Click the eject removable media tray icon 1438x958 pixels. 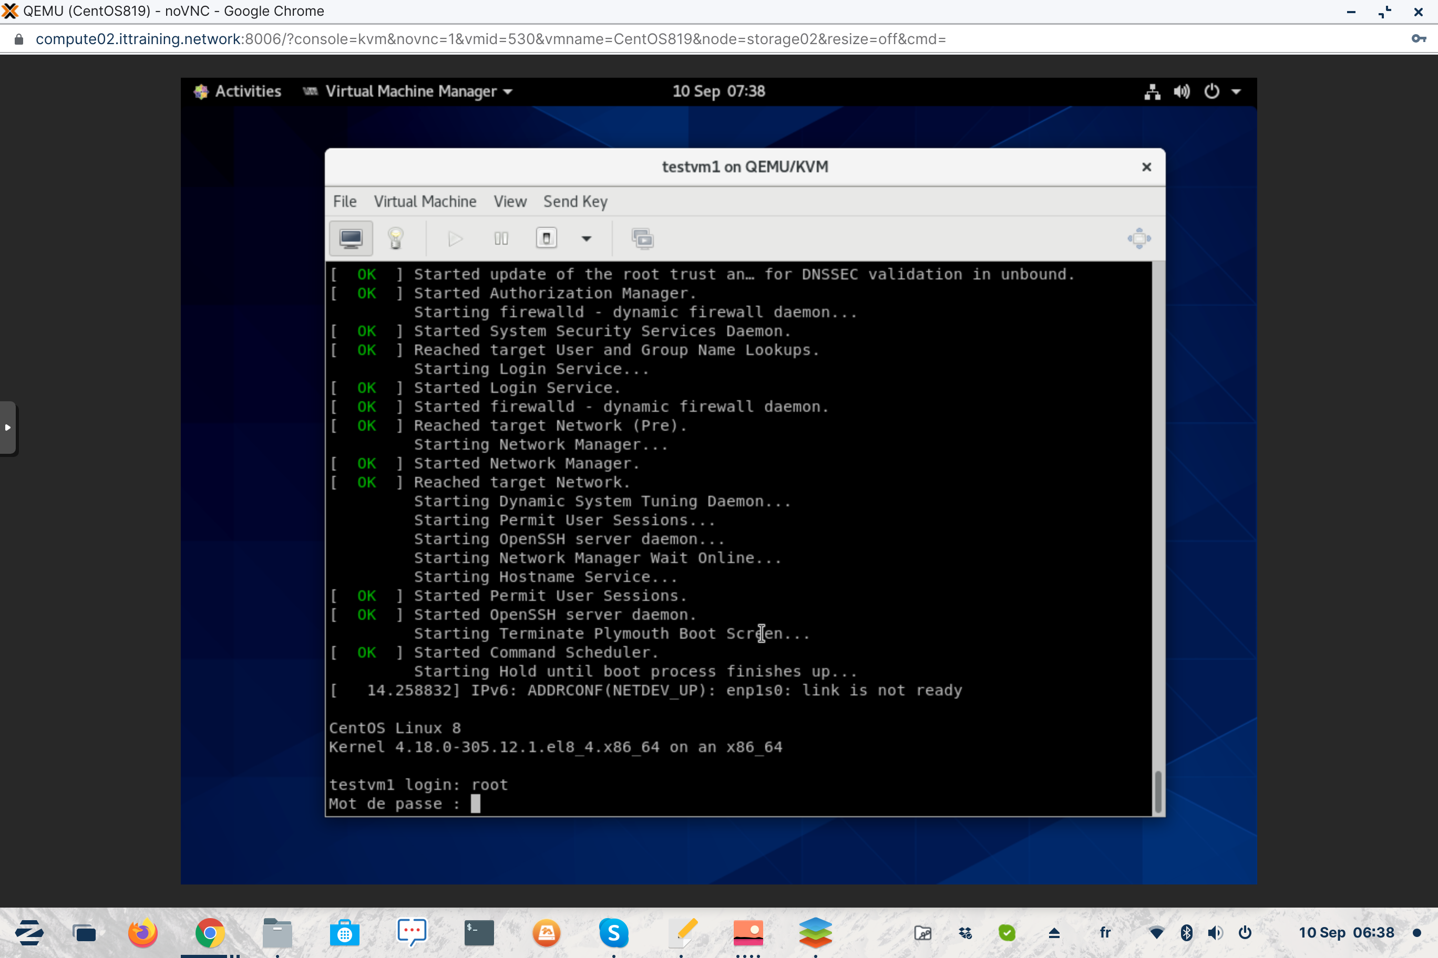1054,933
